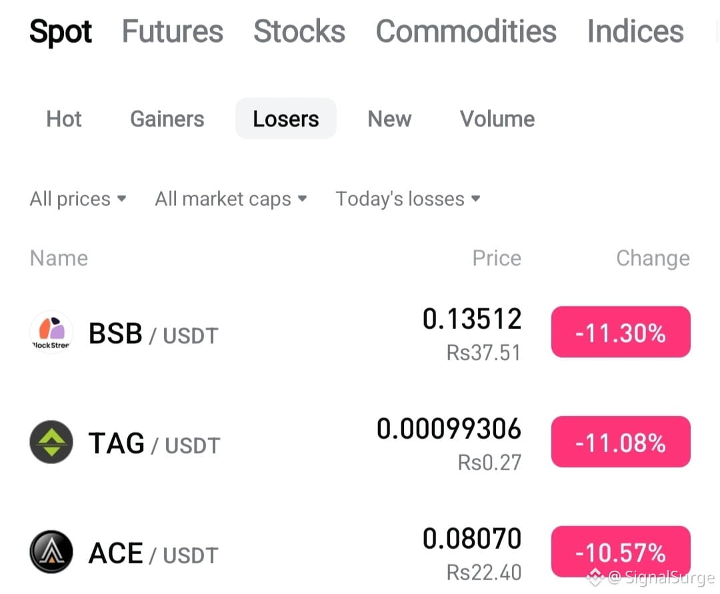Open the ACE / USDT pair row
The height and width of the screenshot is (594, 720).
[x=360, y=552]
